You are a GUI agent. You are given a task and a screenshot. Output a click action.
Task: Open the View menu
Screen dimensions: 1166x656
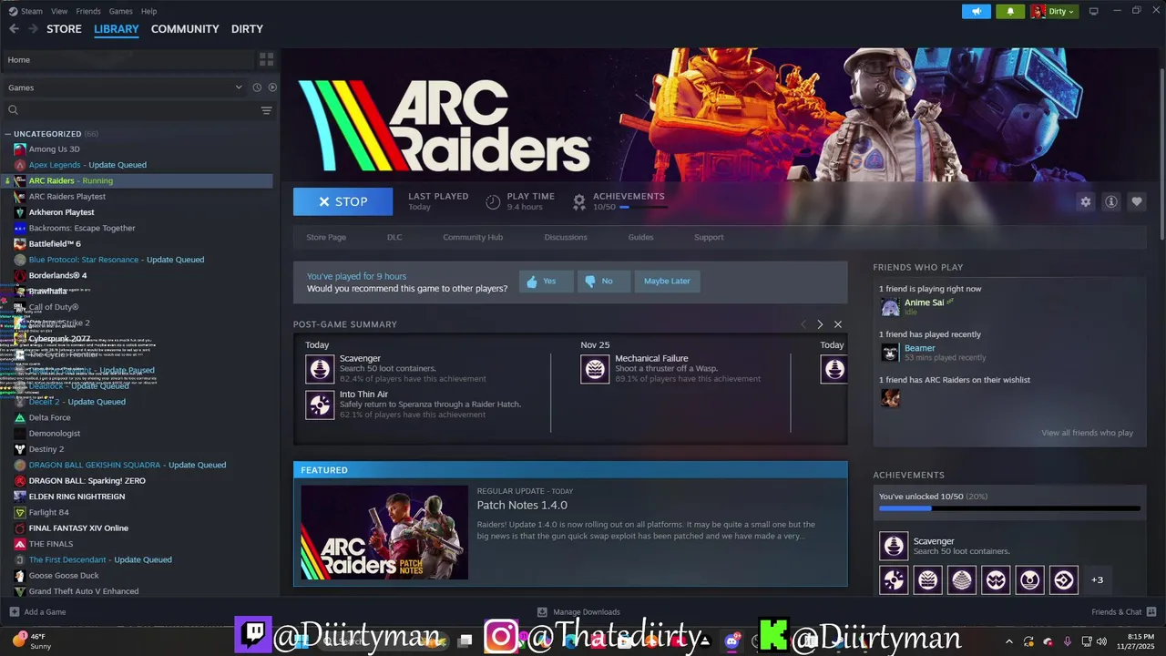(59, 11)
